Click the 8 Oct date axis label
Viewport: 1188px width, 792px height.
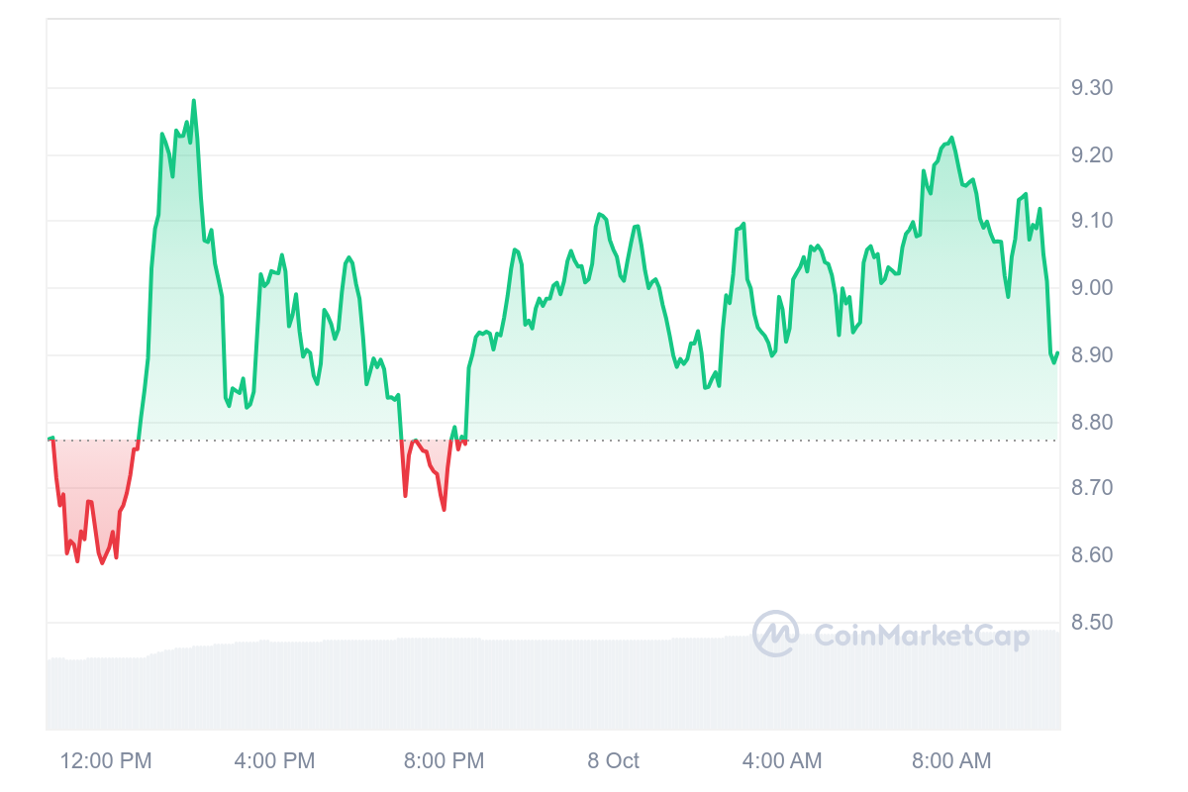(613, 761)
